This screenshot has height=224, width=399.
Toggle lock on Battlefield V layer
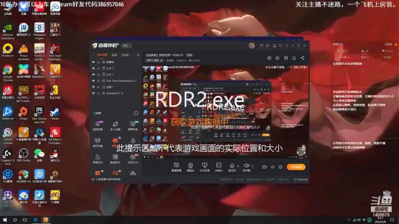[98, 93]
